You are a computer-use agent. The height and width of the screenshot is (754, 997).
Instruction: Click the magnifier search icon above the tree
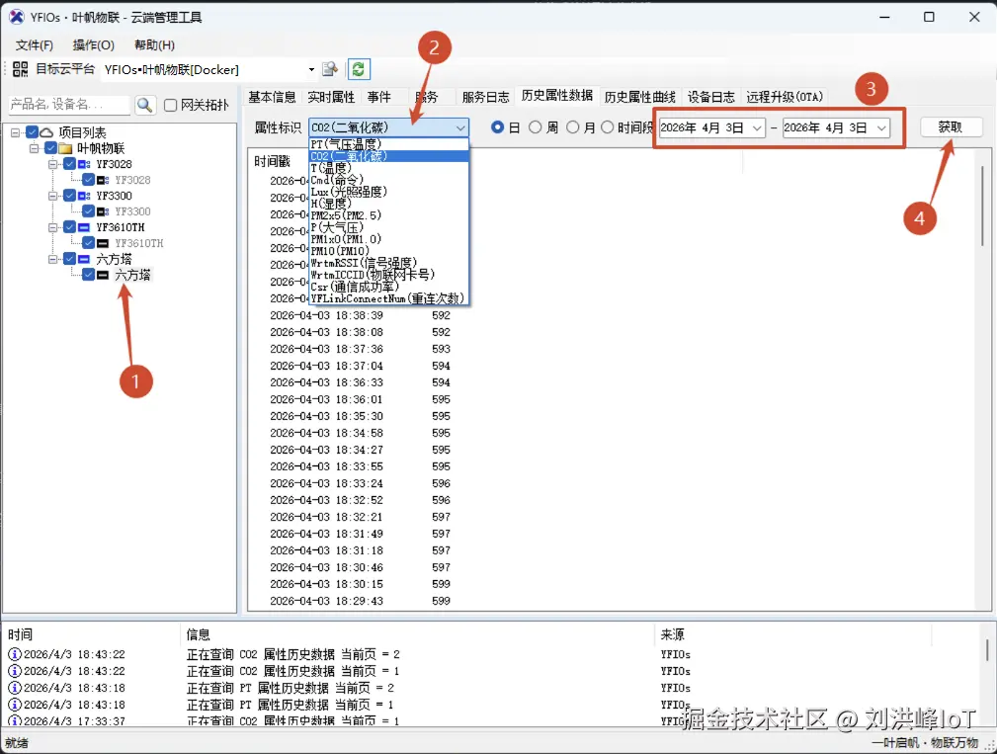click(x=145, y=105)
